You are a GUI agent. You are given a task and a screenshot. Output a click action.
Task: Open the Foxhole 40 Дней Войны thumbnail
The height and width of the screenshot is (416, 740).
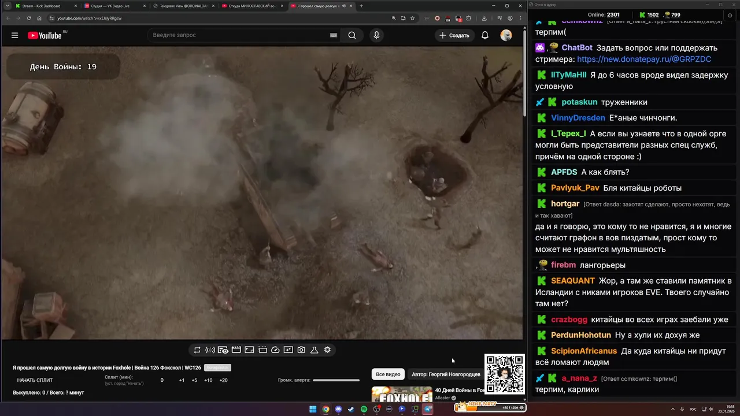[402, 395]
